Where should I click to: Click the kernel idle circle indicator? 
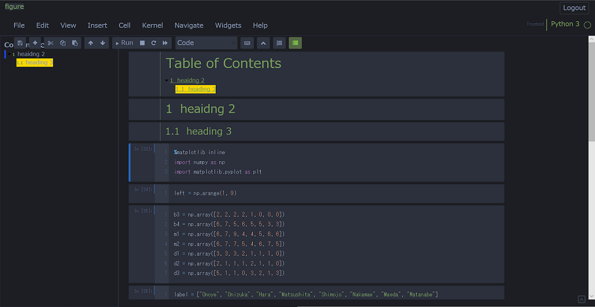[x=587, y=25]
